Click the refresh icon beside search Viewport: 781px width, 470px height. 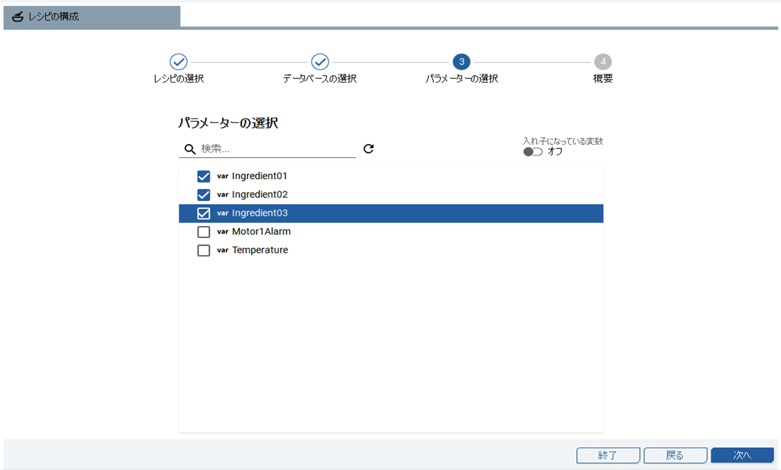point(368,148)
